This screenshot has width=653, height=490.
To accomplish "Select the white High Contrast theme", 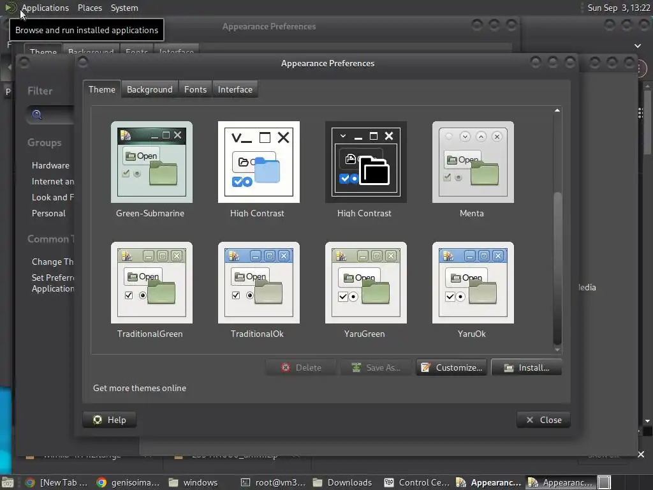I will click(259, 162).
